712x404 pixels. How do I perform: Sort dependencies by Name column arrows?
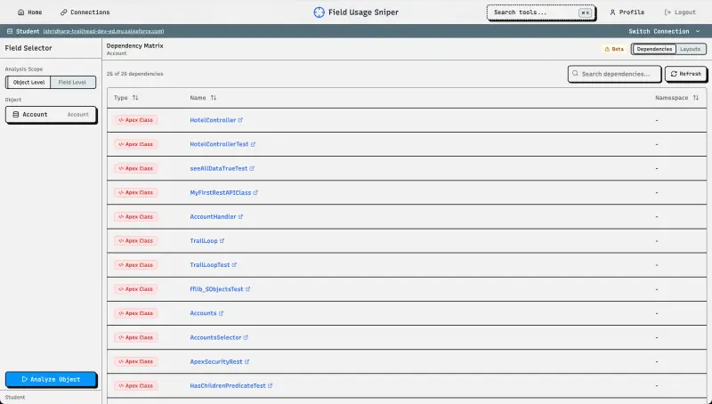pos(214,98)
